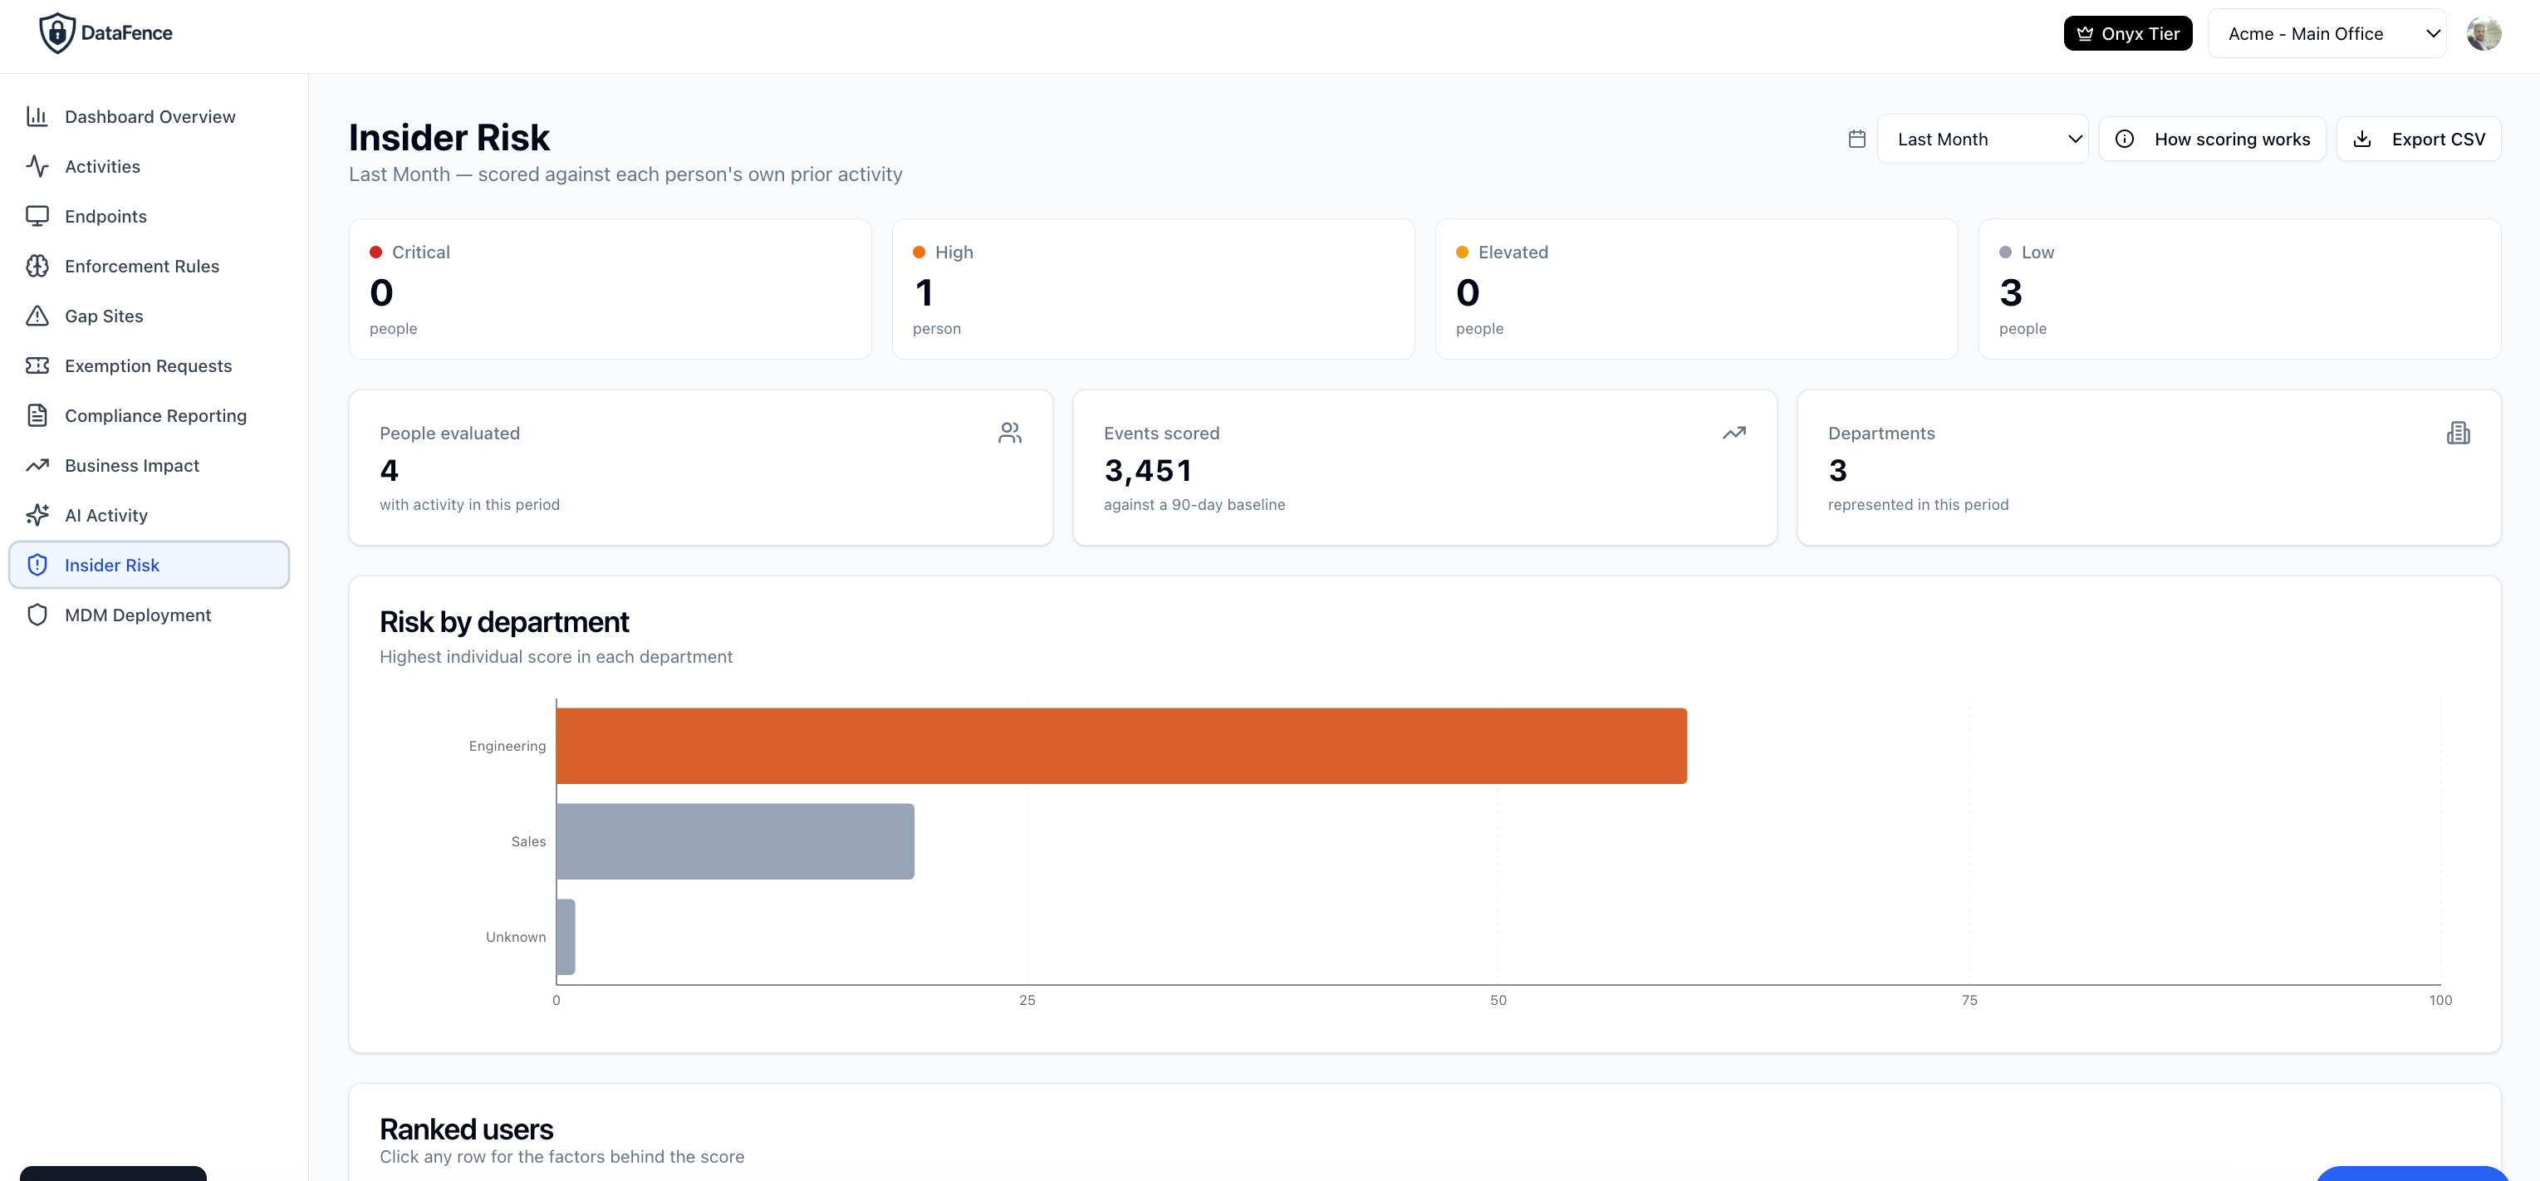The image size is (2540, 1181).
Task: Click the x-axis tick label 100
Action: 2440,1001
